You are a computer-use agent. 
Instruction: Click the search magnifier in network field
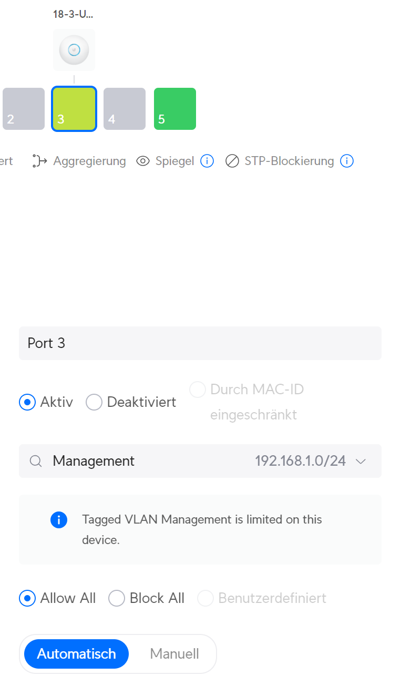[36, 461]
